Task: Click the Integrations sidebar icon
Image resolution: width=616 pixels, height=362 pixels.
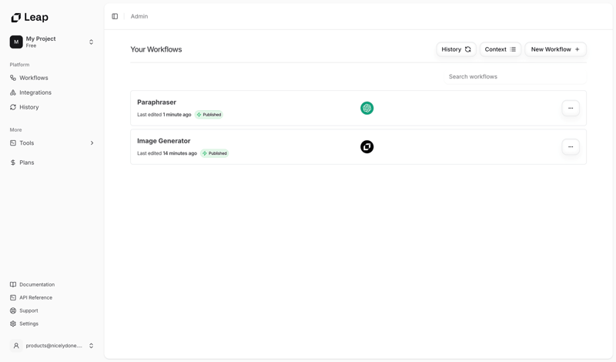Action: (x=13, y=92)
